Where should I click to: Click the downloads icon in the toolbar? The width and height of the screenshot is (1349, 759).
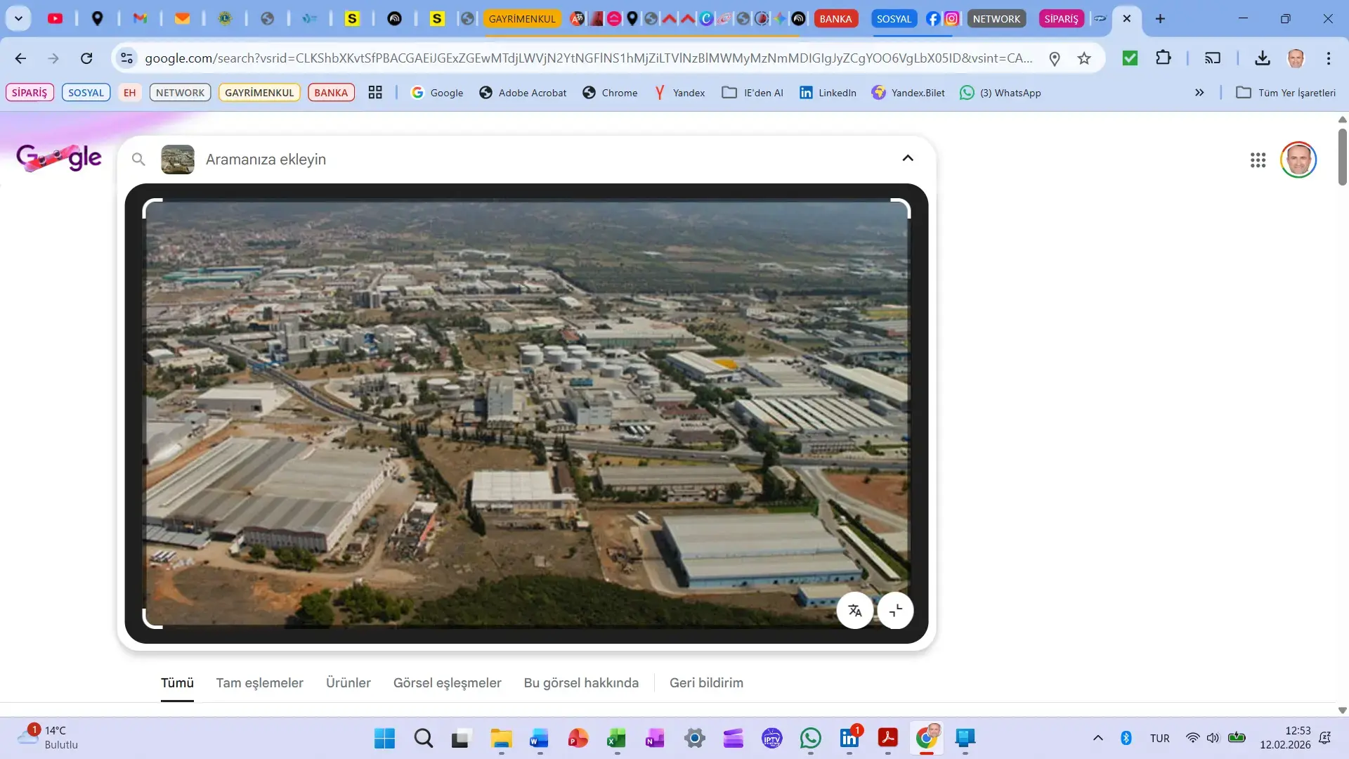(1263, 58)
